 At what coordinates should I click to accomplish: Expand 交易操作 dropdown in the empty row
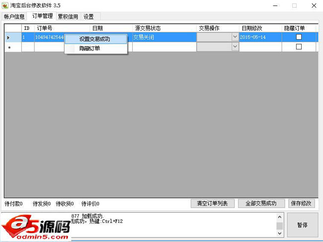click(235, 47)
